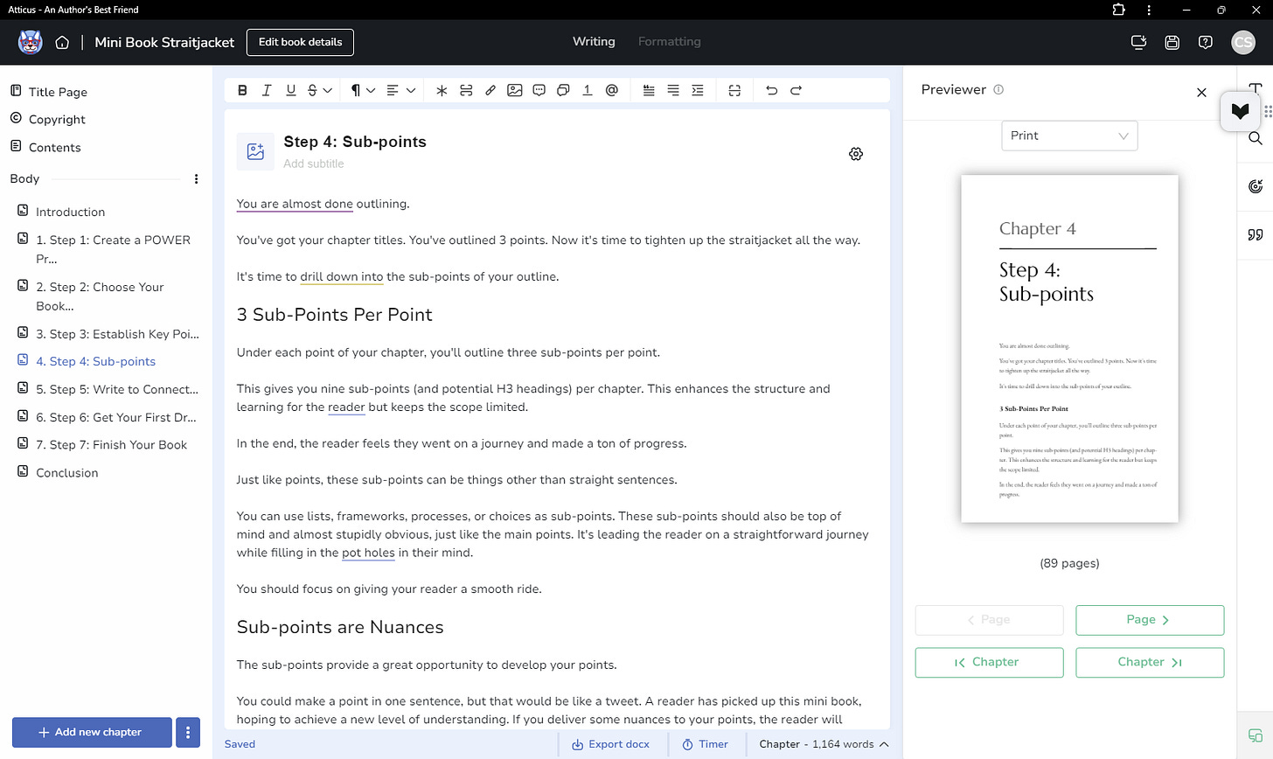Open the Print preview format dropdown
Screen dimensions: 1273x759
pyautogui.click(x=1069, y=136)
